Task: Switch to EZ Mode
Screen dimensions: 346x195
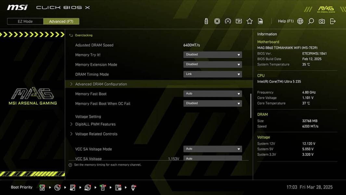Action: (x=25, y=21)
